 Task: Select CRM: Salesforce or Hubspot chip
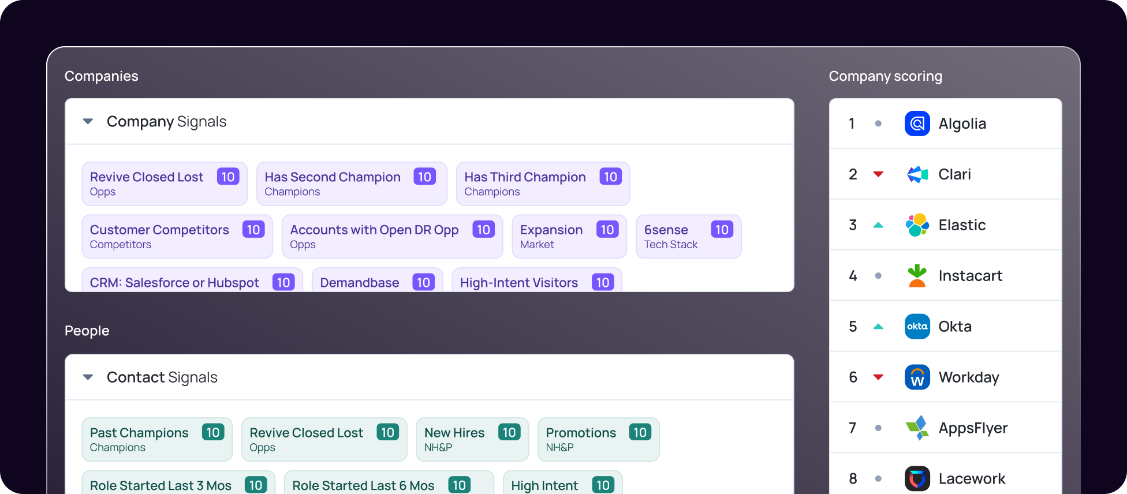point(192,280)
